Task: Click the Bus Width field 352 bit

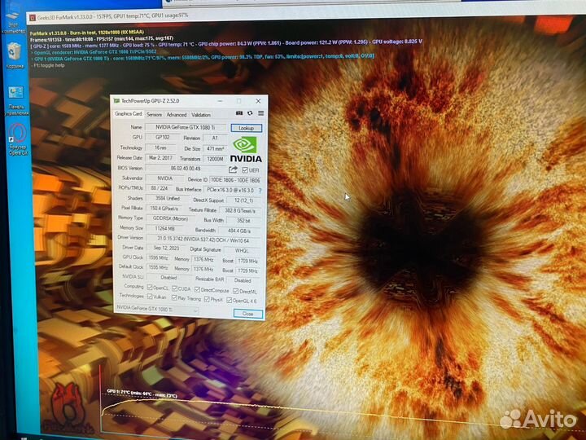Action: pos(243,221)
